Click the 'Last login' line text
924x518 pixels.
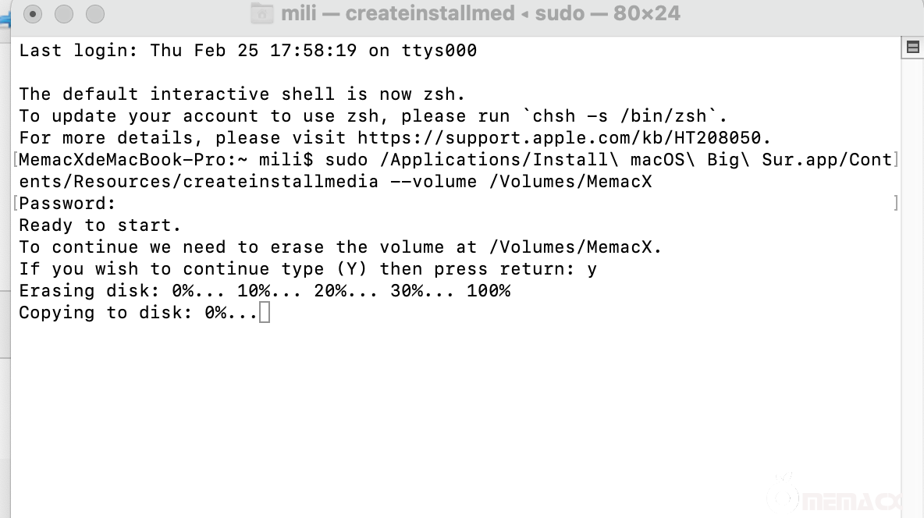click(x=247, y=51)
